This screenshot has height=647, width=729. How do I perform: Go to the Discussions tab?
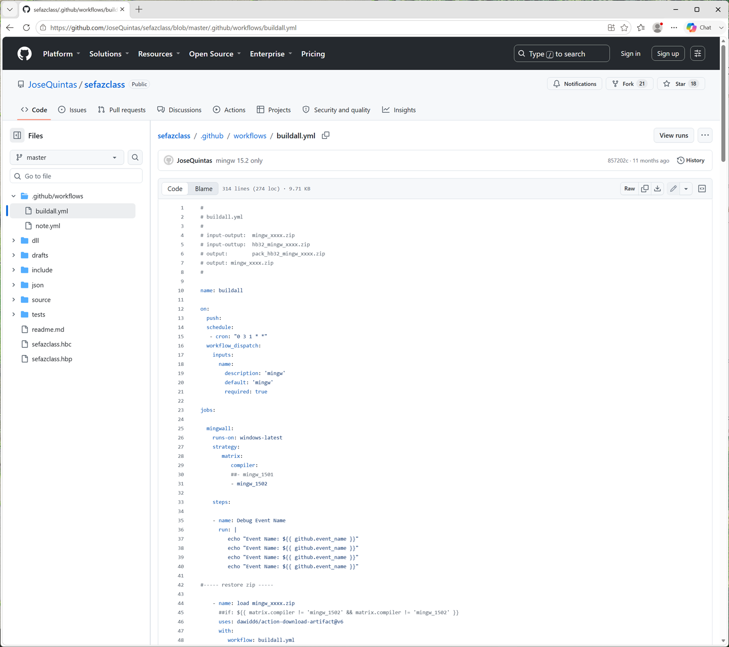179,110
